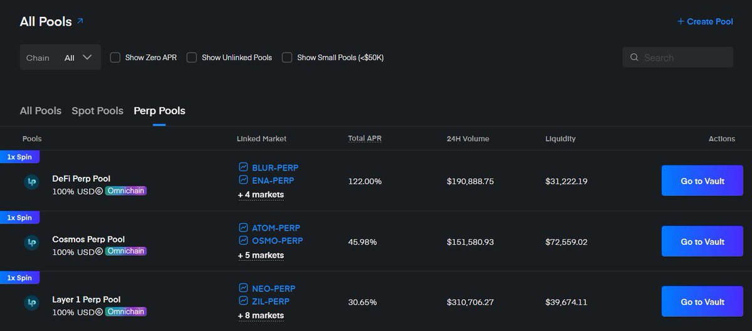This screenshot has width=752, height=331.
Task: Enable the Show Unlinked Pools checkbox
Action: pyautogui.click(x=192, y=57)
